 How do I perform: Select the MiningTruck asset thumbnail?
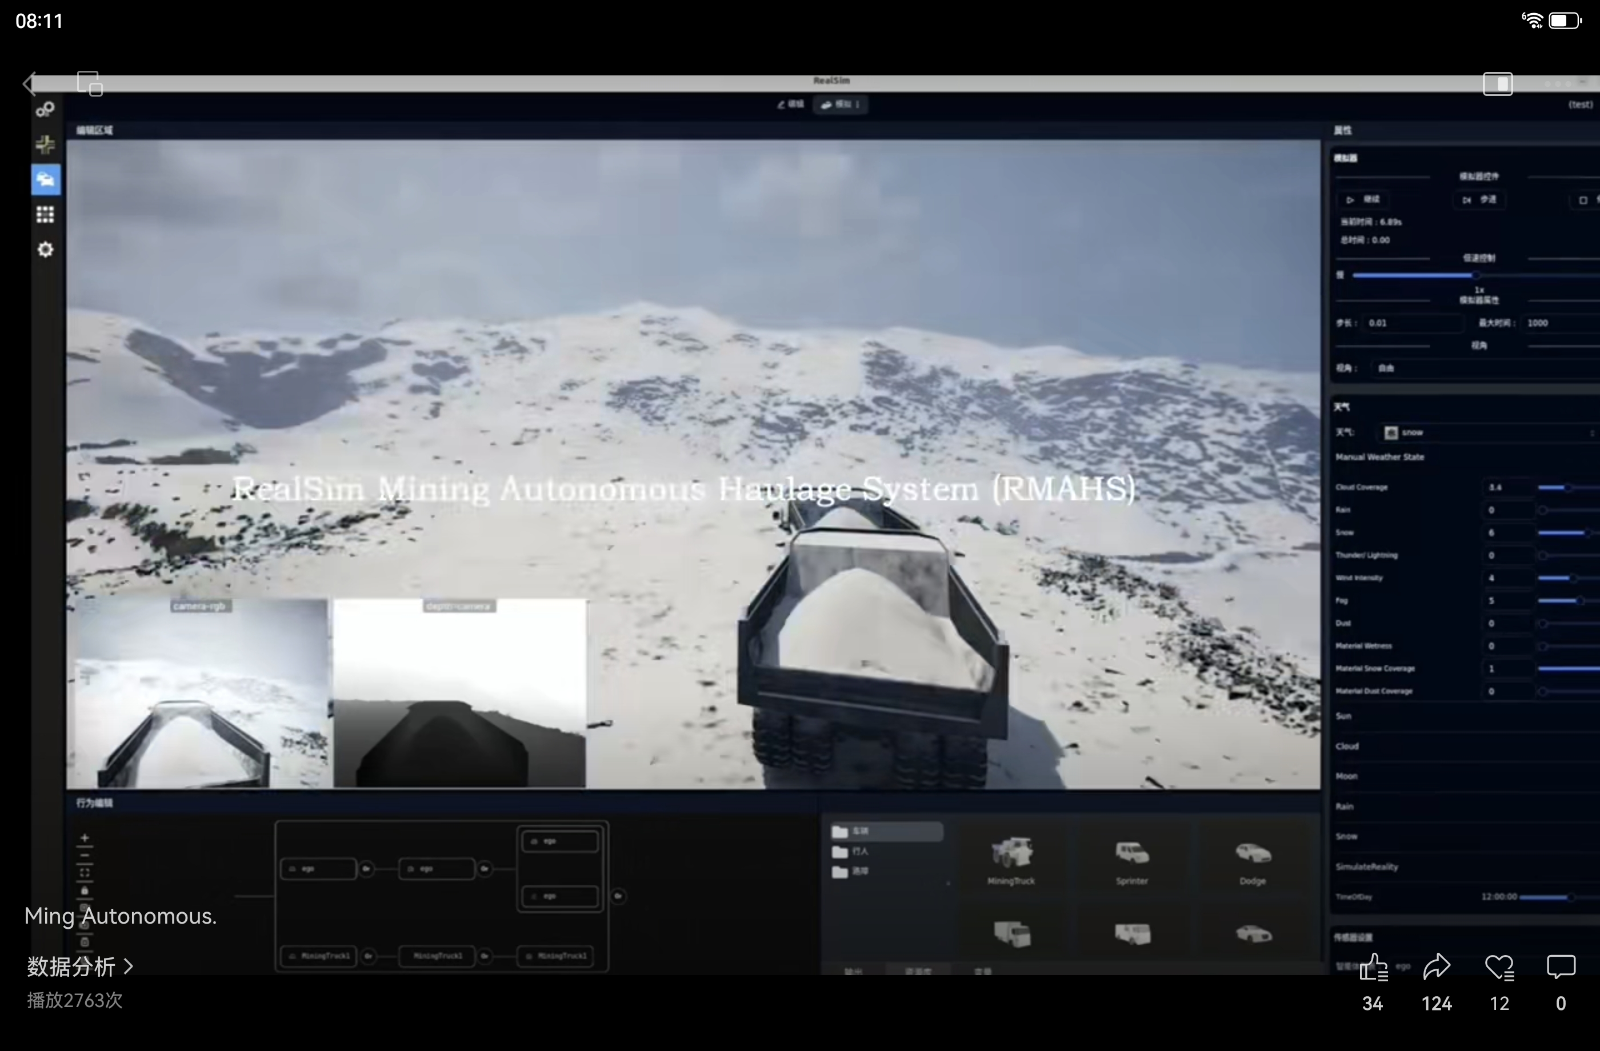click(1011, 860)
